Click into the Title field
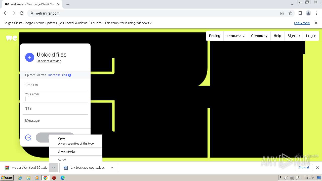The height and width of the screenshot is (181, 322). coord(55,109)
